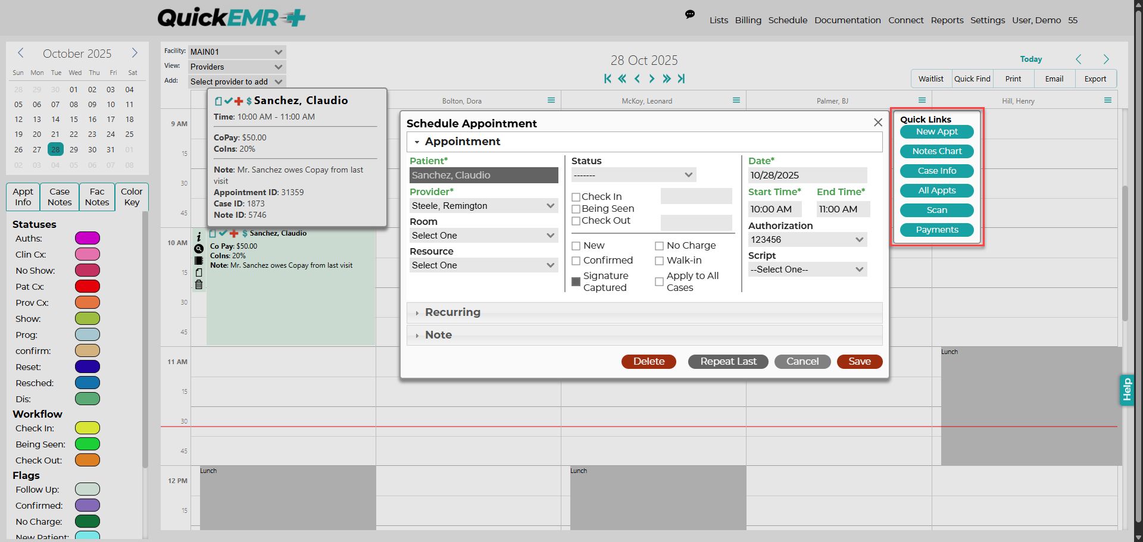The image size is (1143, 542).
Task: Tick the Check In checkbox
Action: pos(576,197)
